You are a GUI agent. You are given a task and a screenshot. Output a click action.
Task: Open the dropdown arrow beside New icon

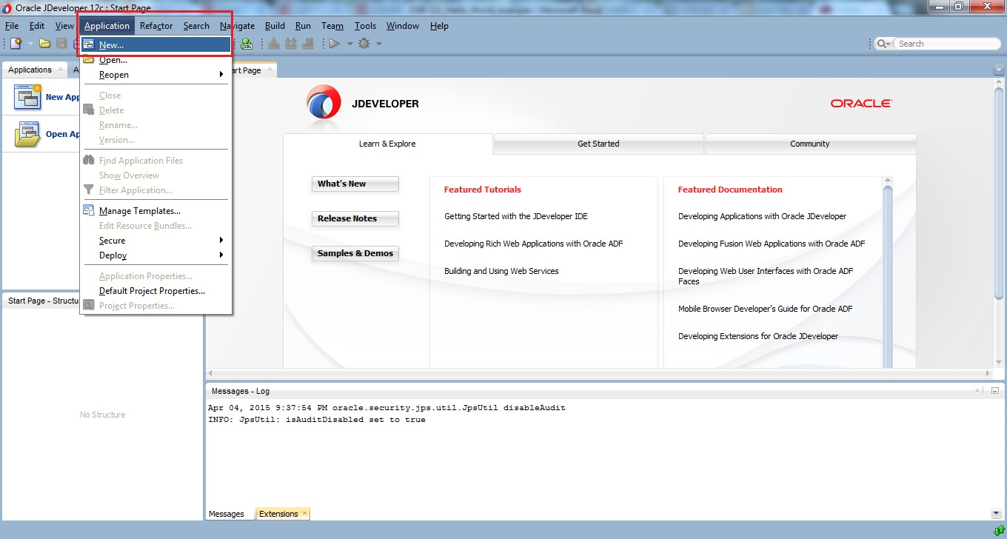[30, 44]
